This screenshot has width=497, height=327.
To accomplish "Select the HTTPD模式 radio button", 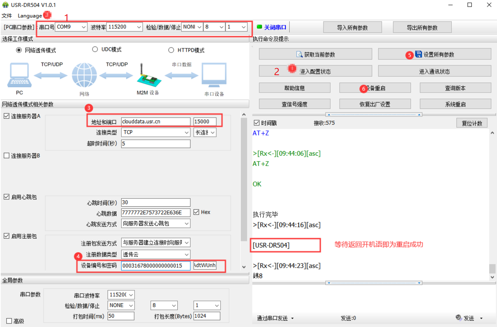I will 171,50.
